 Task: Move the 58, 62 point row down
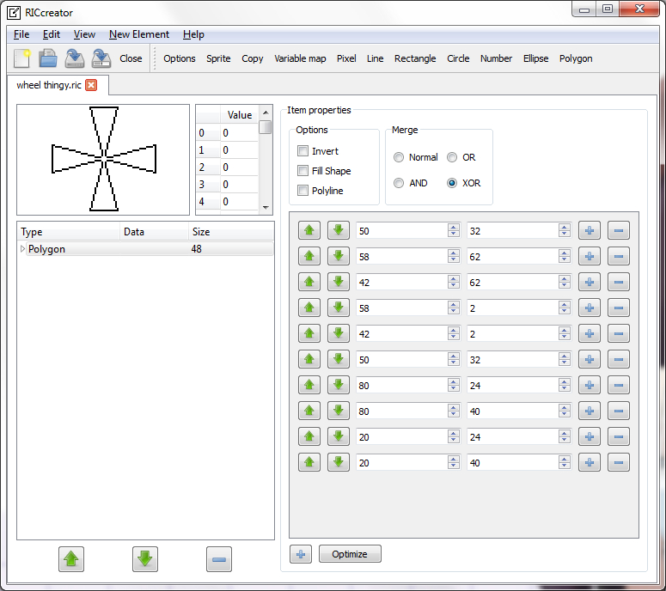(339, 256)
